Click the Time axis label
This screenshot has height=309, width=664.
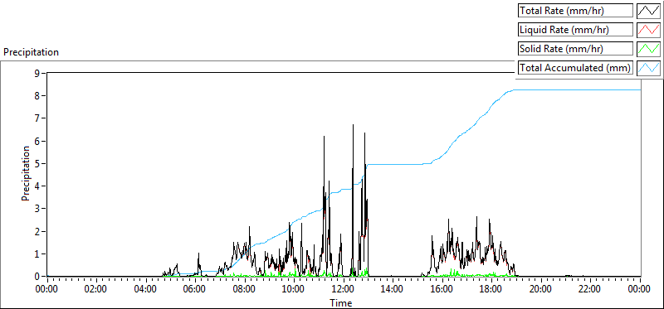[x=341, y=302]
